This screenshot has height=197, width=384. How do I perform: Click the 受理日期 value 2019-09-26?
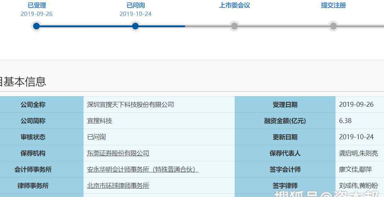coord(356,105)
